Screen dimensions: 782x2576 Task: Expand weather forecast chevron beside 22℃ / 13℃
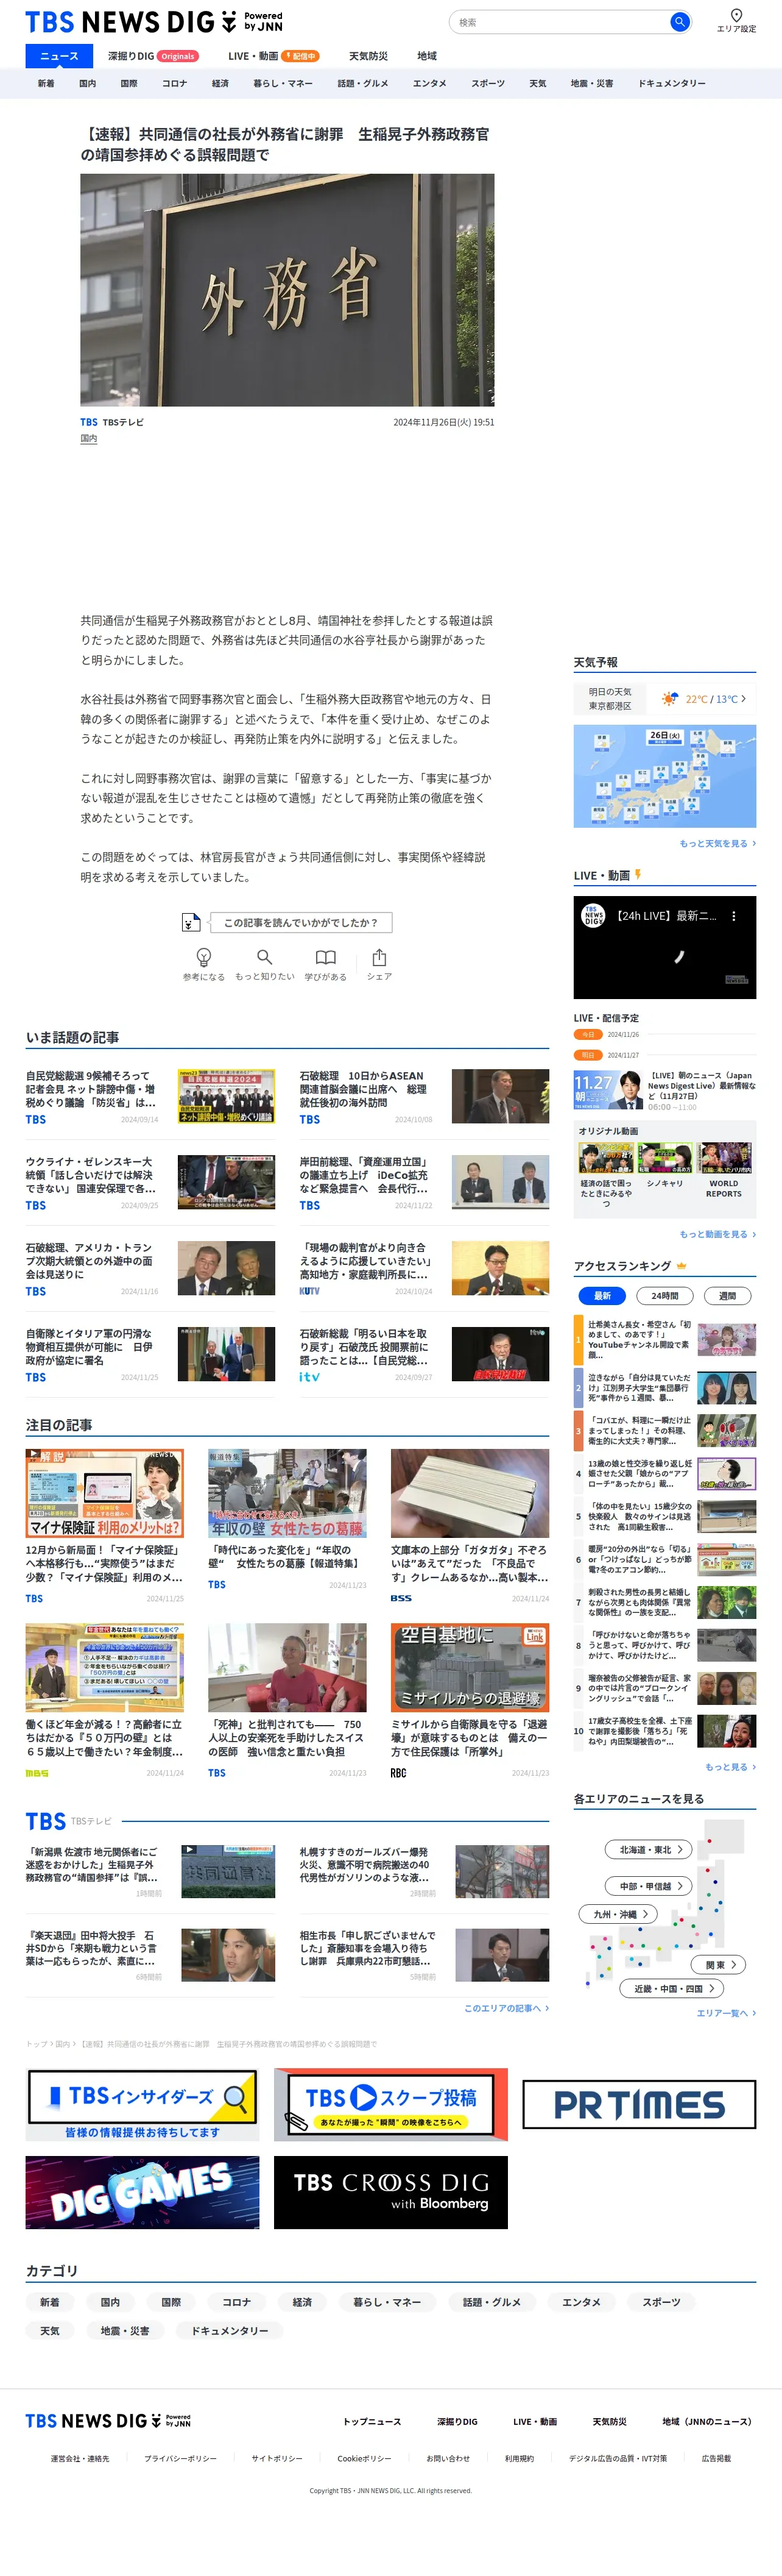(x=743, y=698)
